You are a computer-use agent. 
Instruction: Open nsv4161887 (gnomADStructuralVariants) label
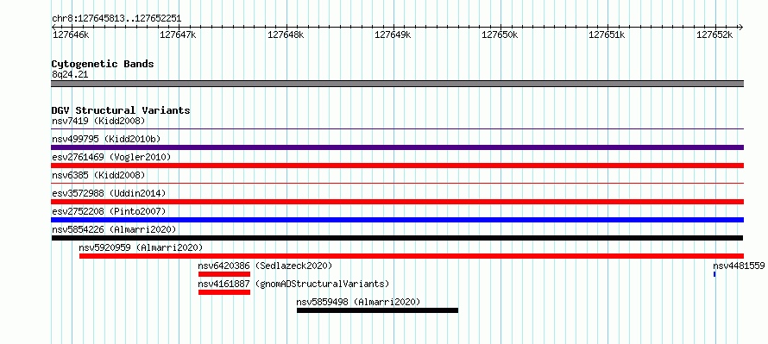(x=293, y=284)
